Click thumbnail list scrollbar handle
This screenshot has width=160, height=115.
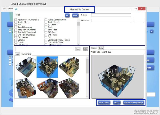click(87, 66)
